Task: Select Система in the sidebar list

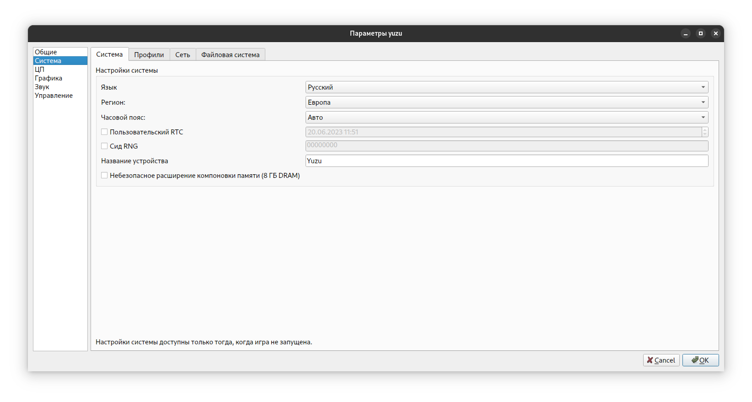Action: pyautogui.click(x=60, y=61)
